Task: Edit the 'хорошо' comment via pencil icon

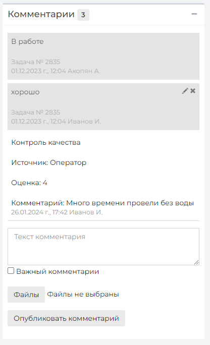Action: (185, 91)
